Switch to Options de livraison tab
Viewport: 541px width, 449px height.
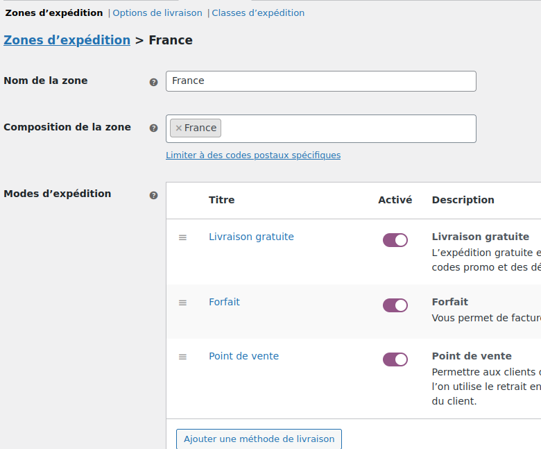click(157, 13)
